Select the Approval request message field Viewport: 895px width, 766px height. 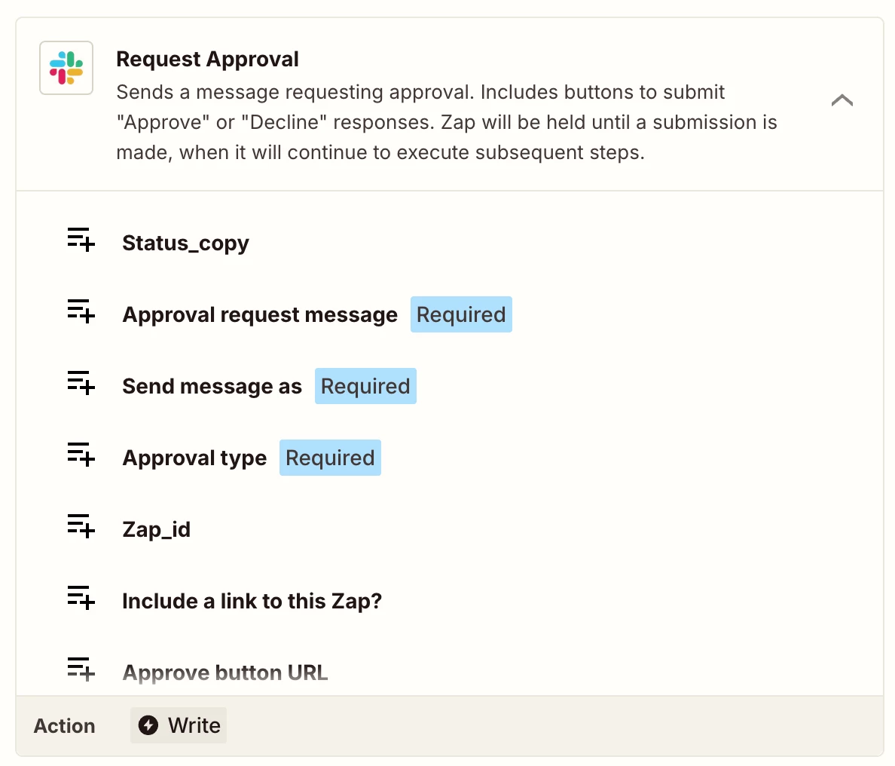260,314
